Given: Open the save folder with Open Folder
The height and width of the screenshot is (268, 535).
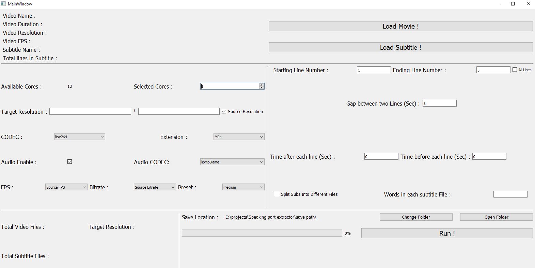Looking at the screenshot, I should [x=496, y=217].
